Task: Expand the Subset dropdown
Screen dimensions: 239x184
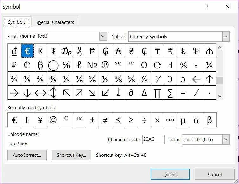Action: click(226, 36)
